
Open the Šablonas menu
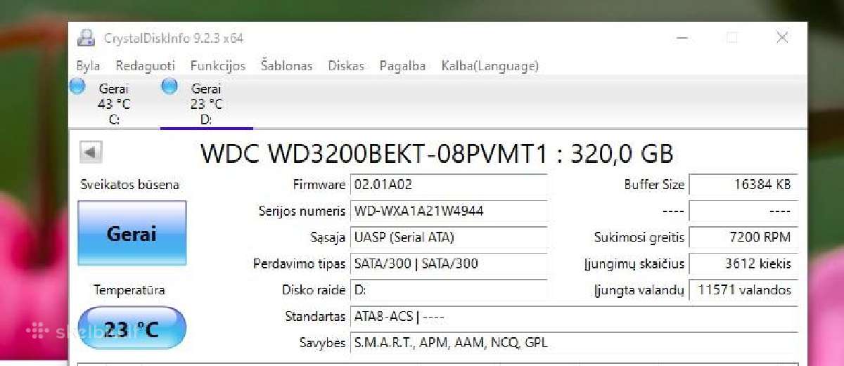coord(286,66)
